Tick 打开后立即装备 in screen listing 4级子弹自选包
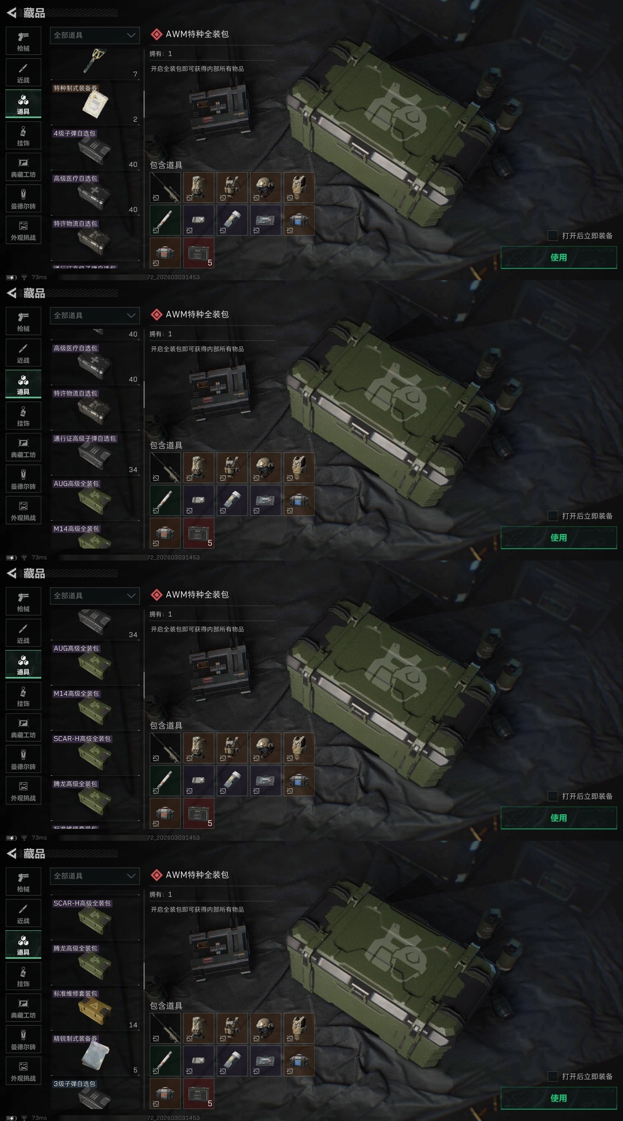The width and height of the screenshot is (623, 1121). click(x=553, y=235)
